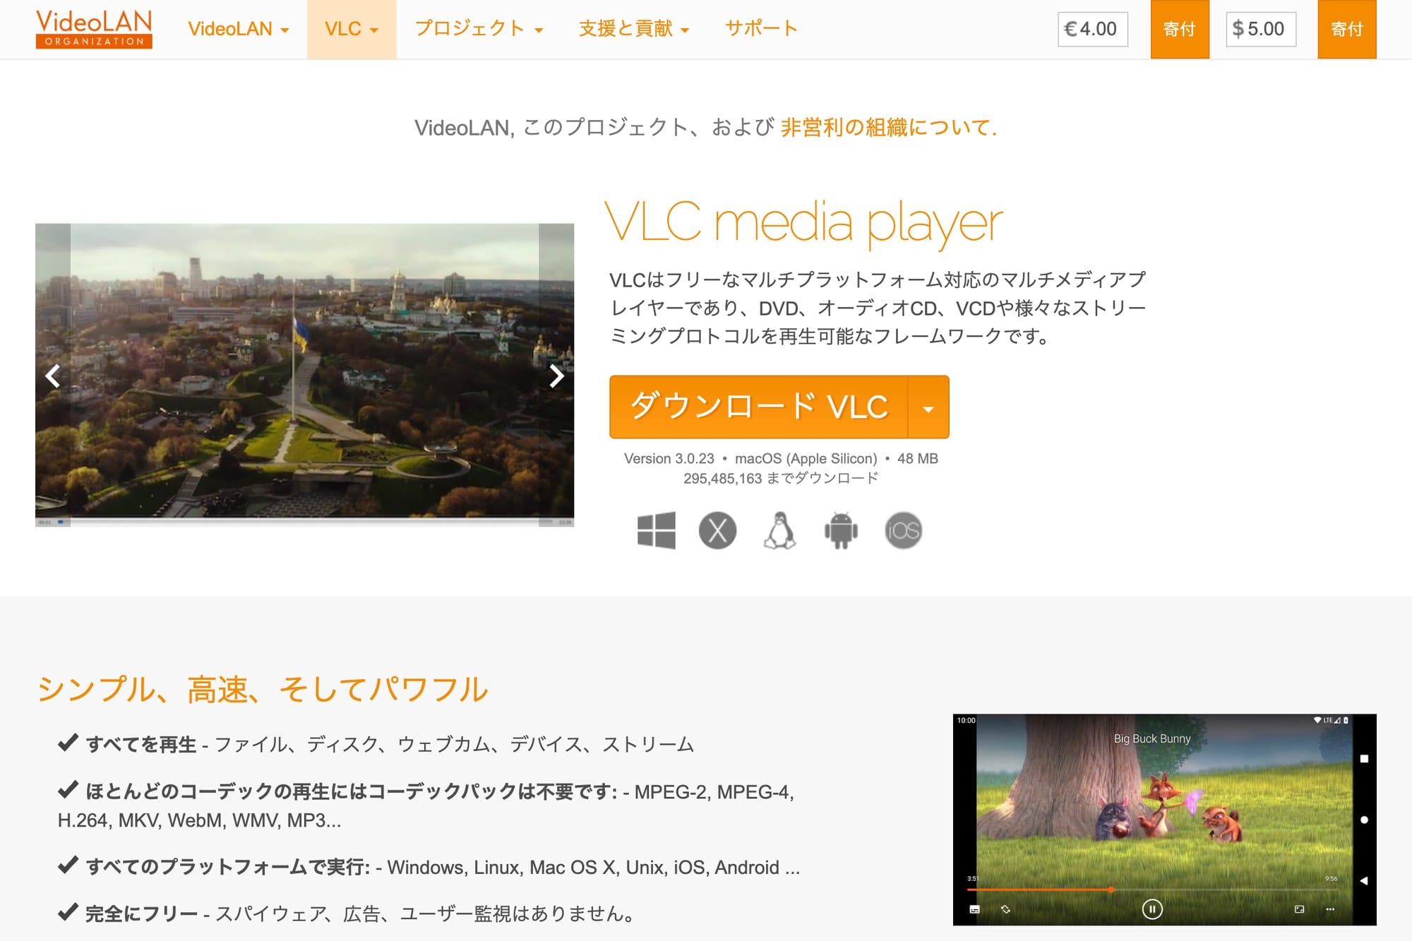Image resolution: width=1412 pixels, height=941 pixels.
Task: Click the 寄付 button beside dollar amount
Action: pos(1347,29)
